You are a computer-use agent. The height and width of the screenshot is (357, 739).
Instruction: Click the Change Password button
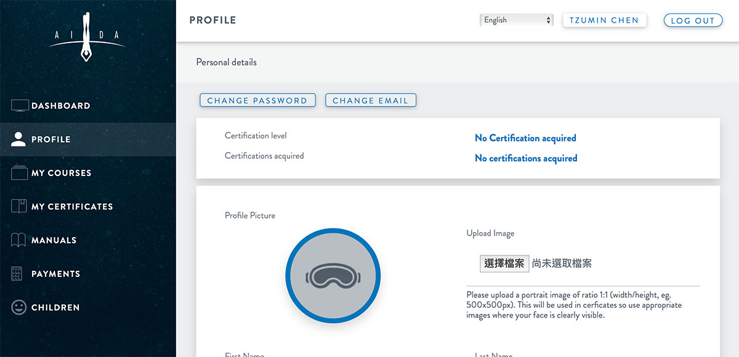tap(257, 100)
